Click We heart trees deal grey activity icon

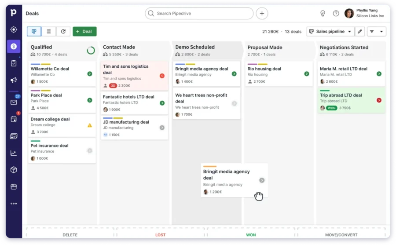tap(235, 103)
